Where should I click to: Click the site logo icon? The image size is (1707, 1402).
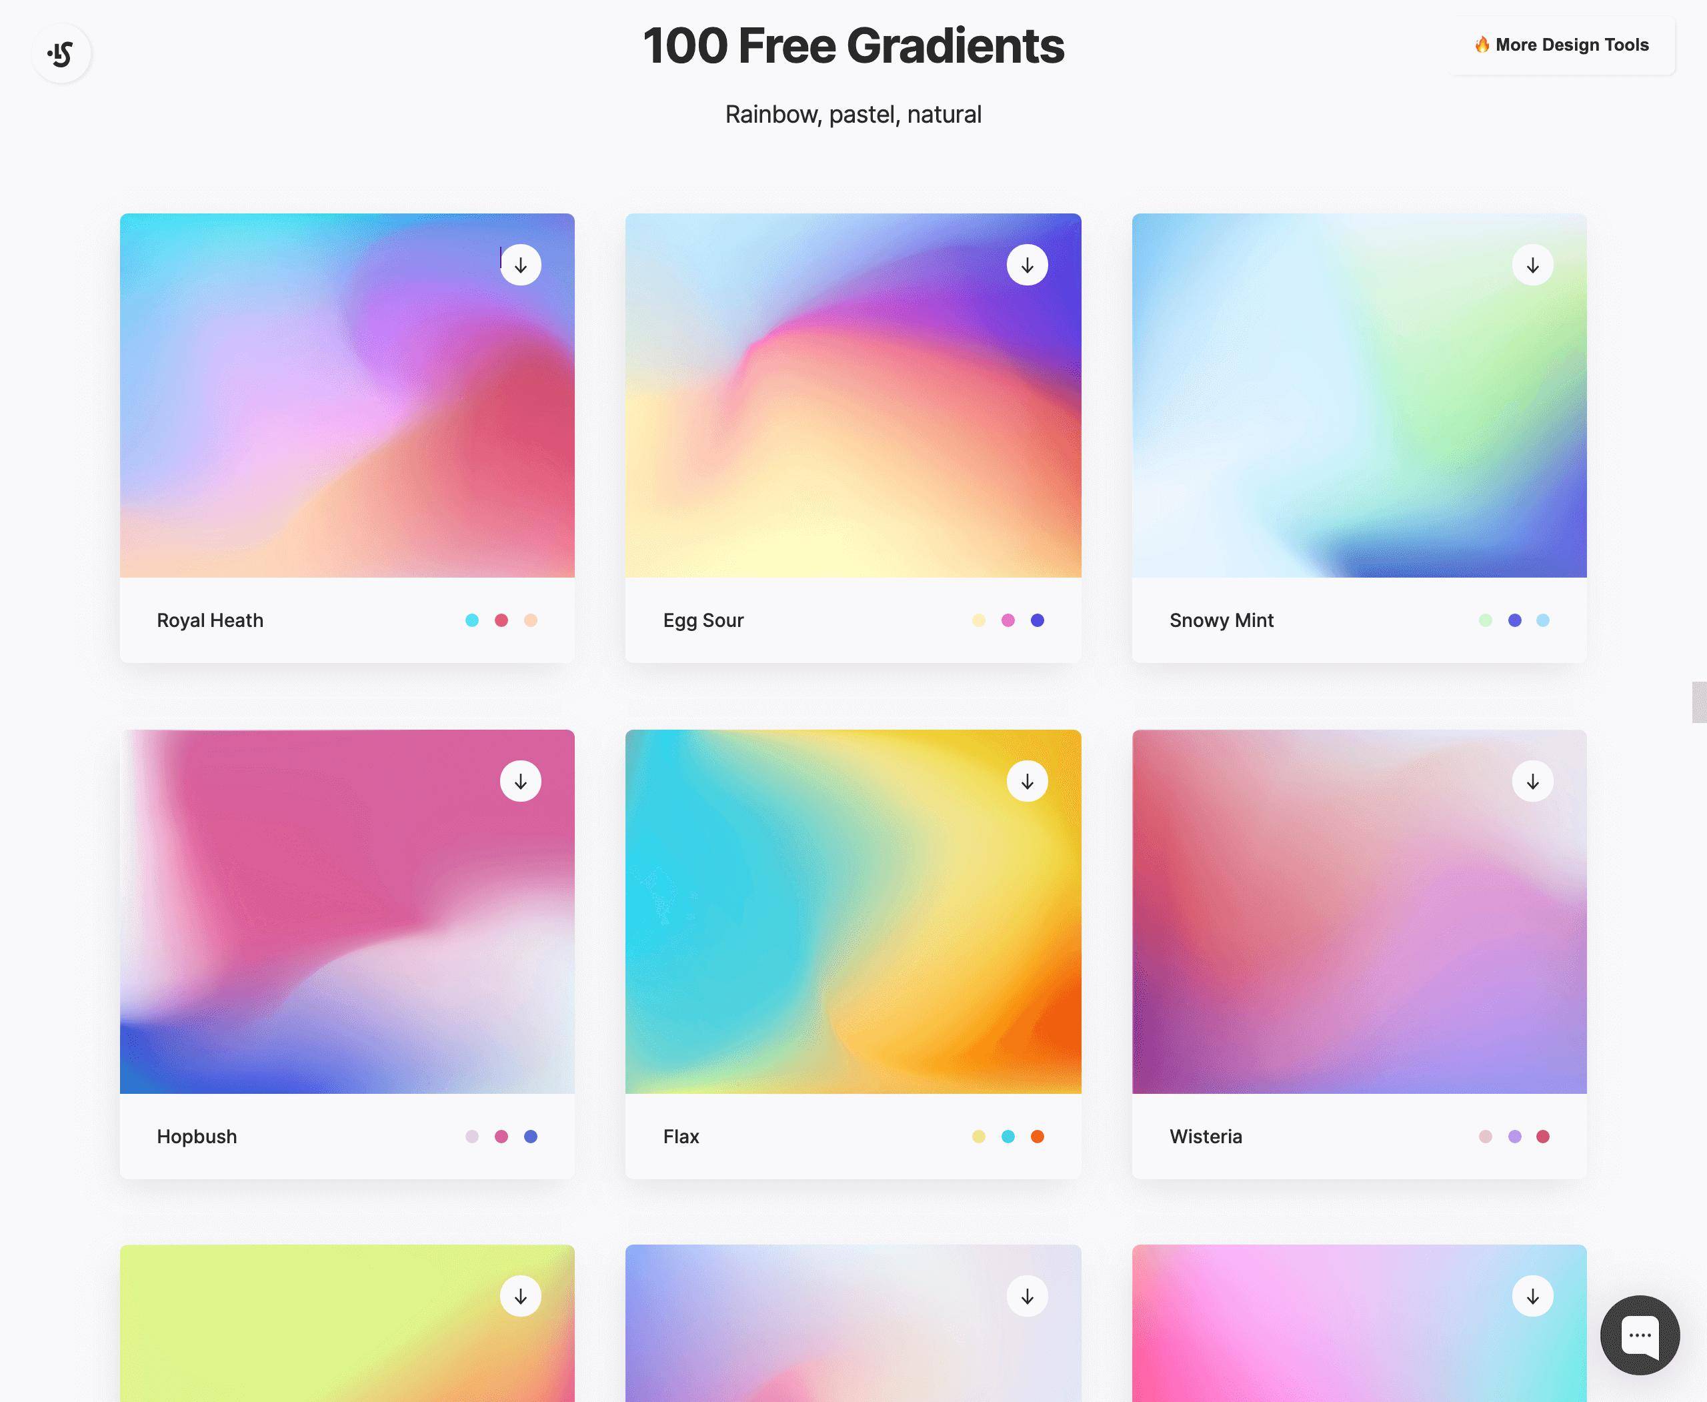61,53
